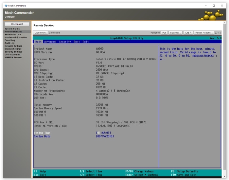Open the Audit Log page
The width and height of the screenshot is (229, 180).
(9, 43)
